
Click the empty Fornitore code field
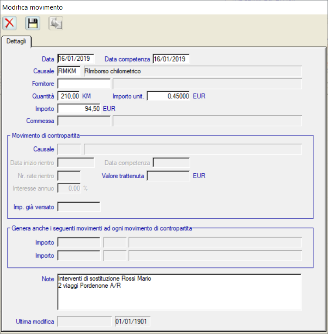[84, 83]
